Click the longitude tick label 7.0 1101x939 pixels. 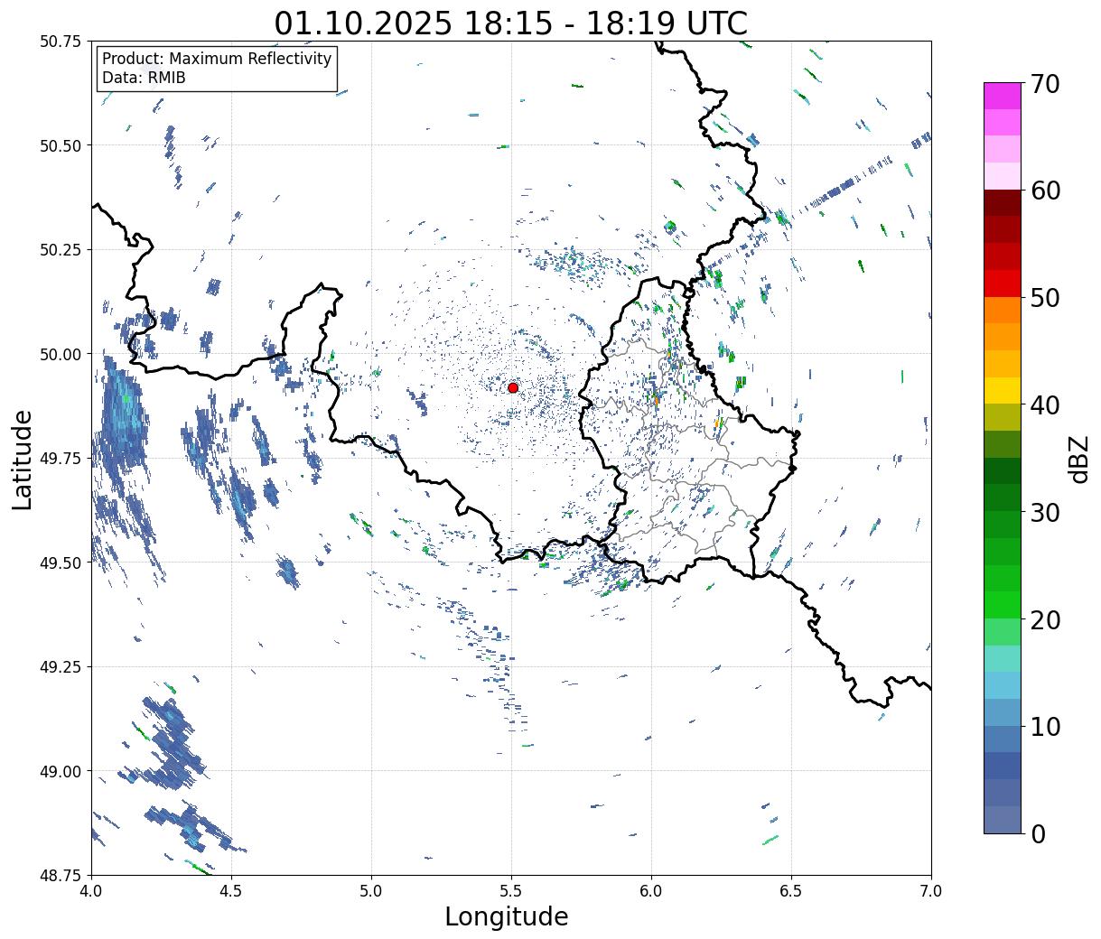[931, 890]
